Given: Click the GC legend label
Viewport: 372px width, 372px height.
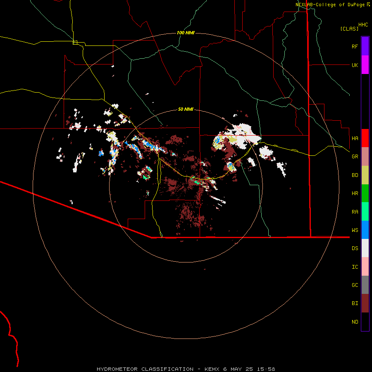Looking at the screenshot, I should tap(355, 285).
